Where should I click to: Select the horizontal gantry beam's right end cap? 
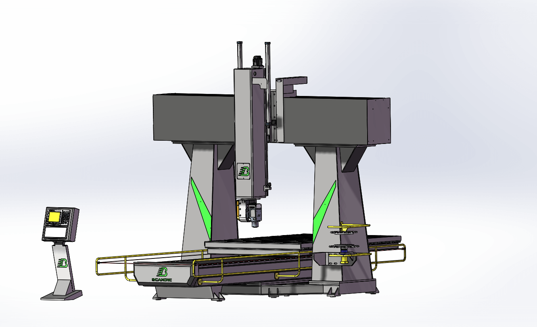tap(379, 122)
